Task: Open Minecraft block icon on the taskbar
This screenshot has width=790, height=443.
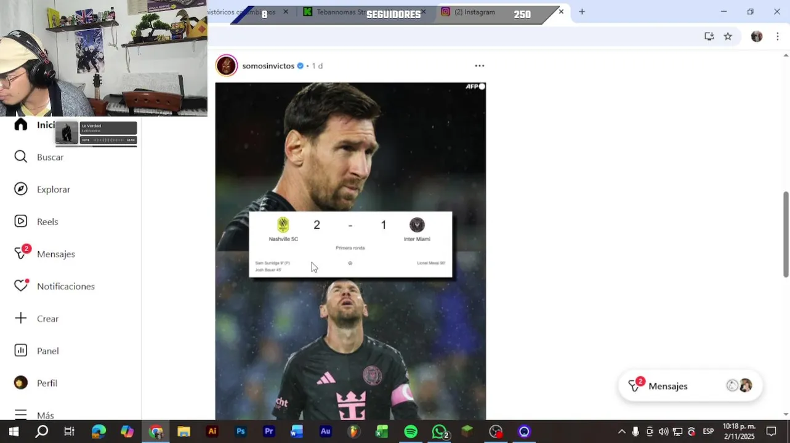Action: pyautogui.click(x=467, y=432)
